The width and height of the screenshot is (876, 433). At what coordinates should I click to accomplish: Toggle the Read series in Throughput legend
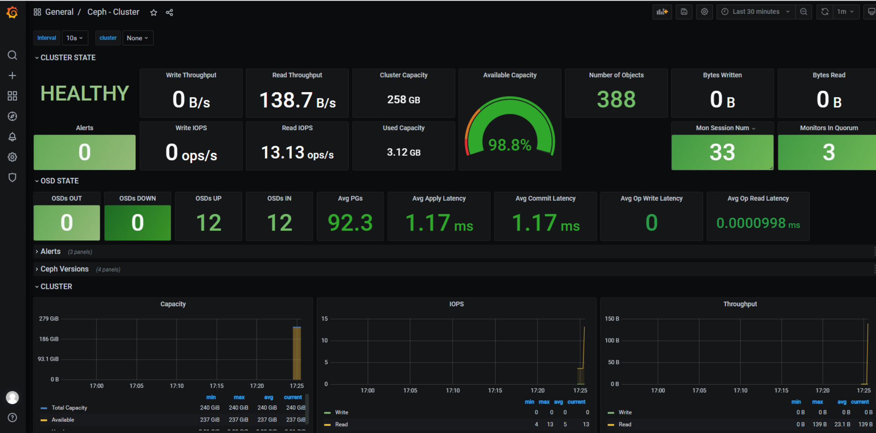click(625, 424)
